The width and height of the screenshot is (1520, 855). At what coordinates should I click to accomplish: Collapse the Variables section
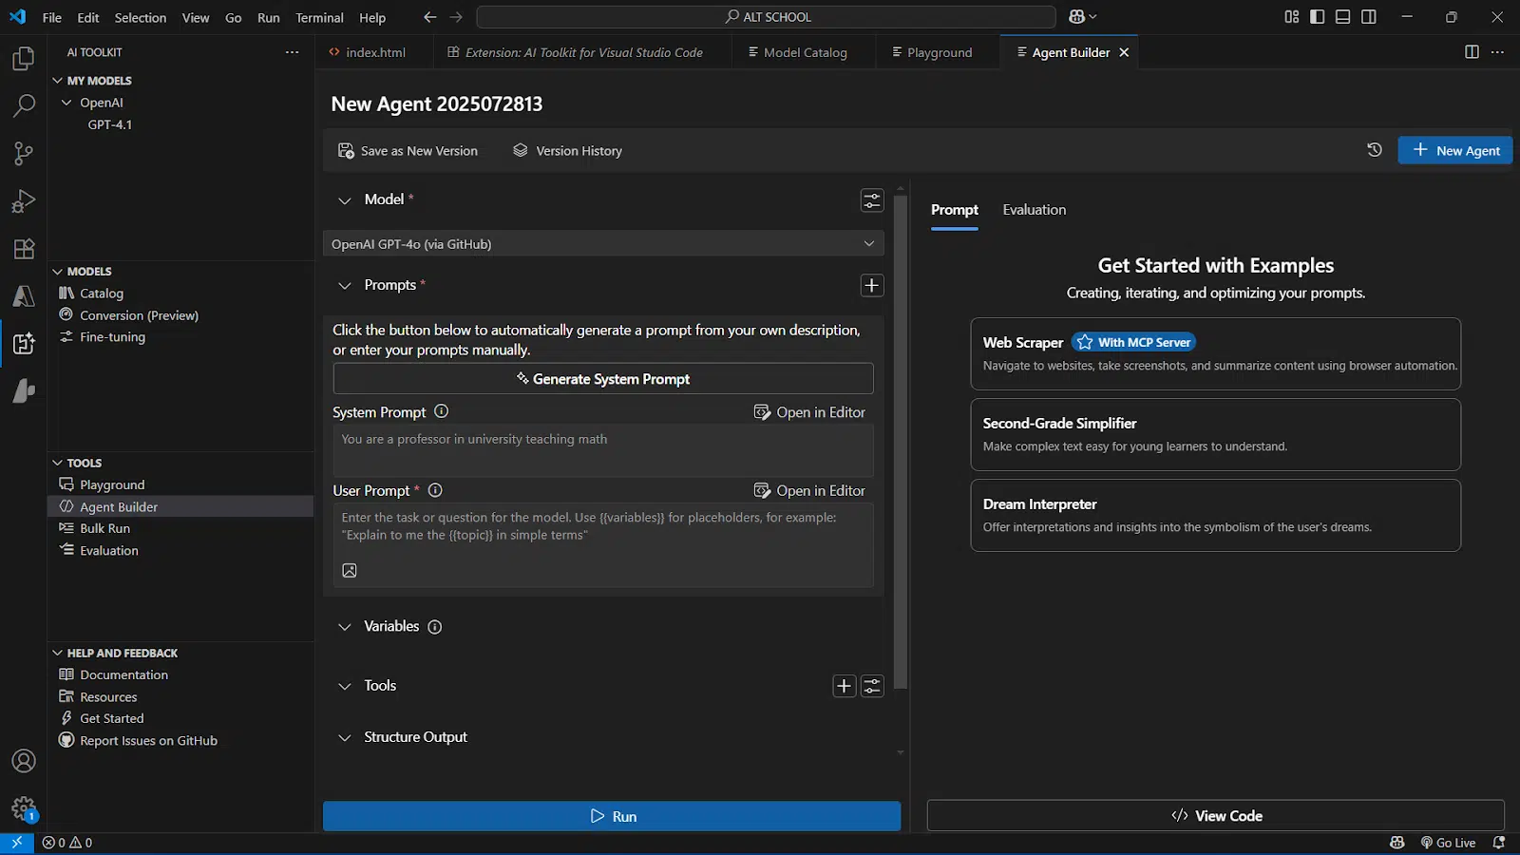[x=345, y=627]
